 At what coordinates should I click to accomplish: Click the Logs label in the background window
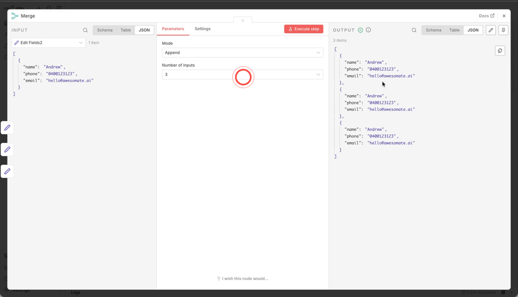click(x=76, y=292)
